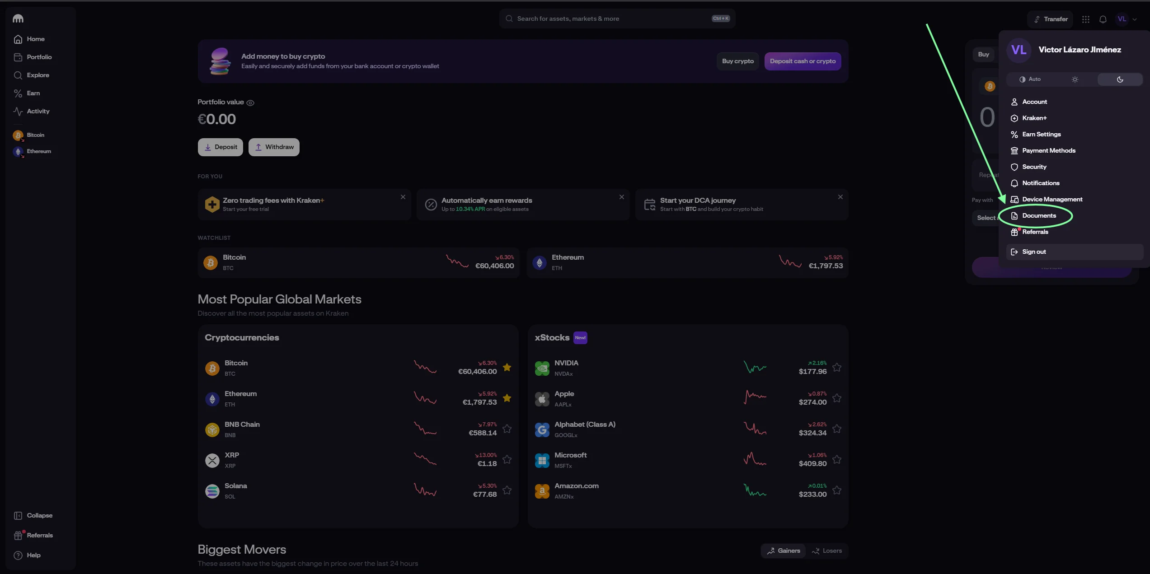The width and height of the screenshot is (1150, 574).
Task: Switch theme to light mode
Action: click(x=1075, y=79)
